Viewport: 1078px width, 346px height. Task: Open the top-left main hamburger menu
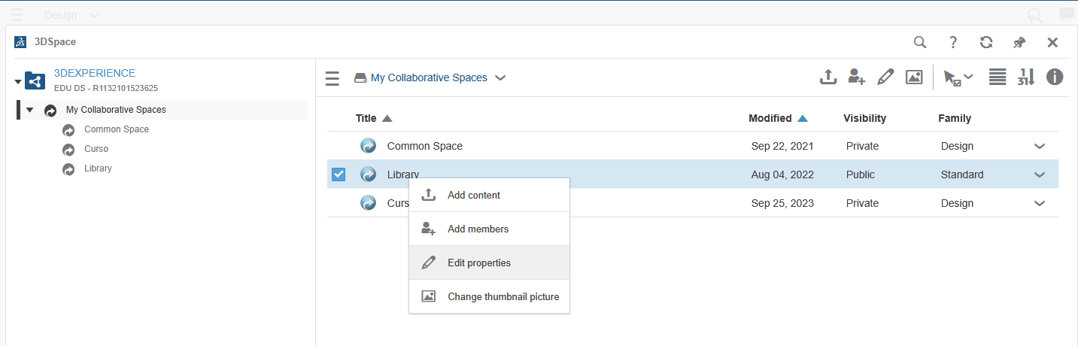coord(17,15)
